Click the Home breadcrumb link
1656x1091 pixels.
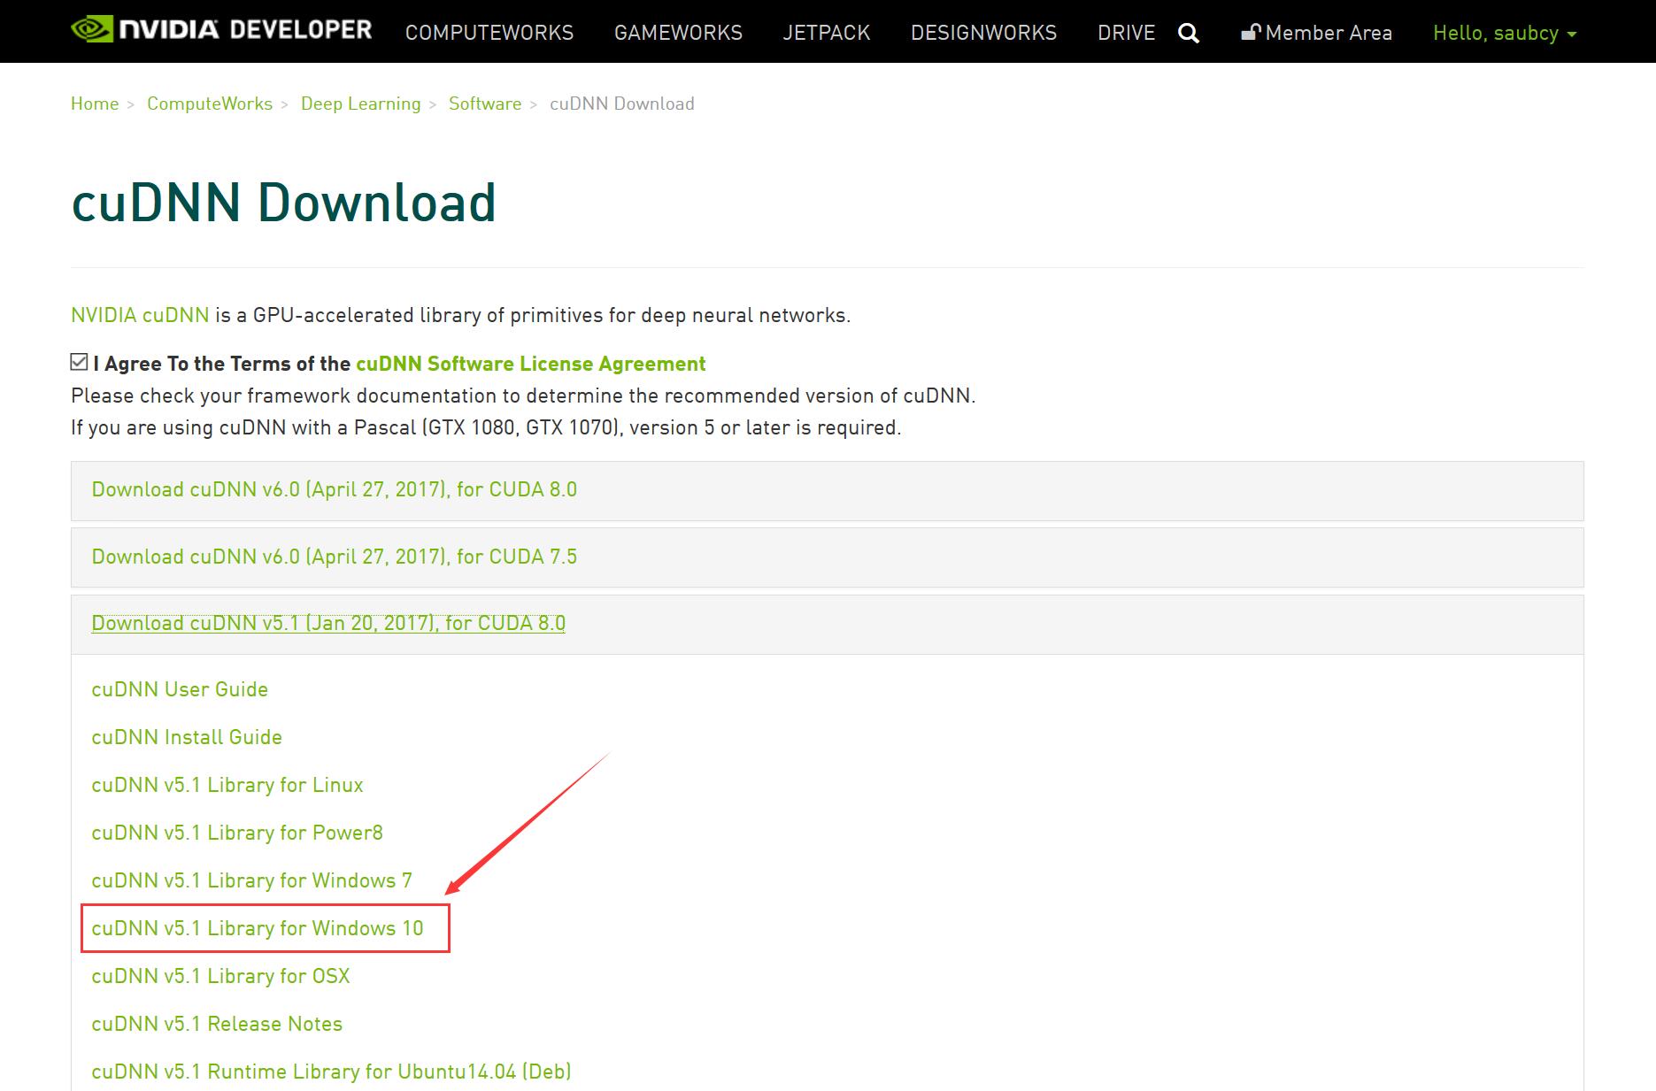(95, 104)
